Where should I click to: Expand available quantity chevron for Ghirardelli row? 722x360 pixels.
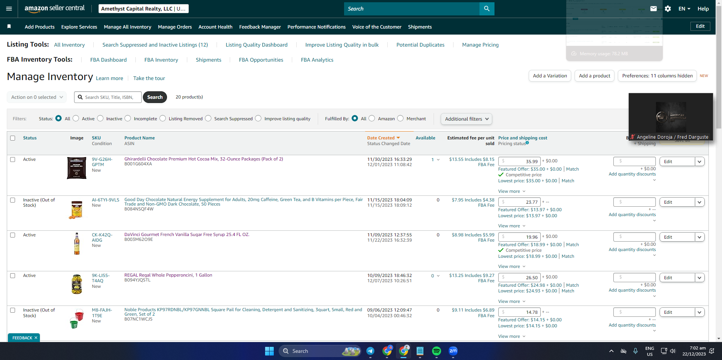438,160
